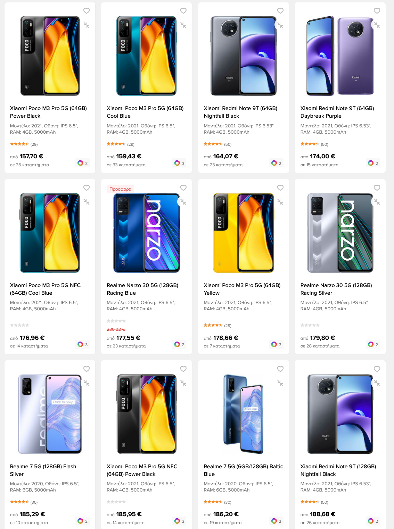Favorite the Redmi Note 9T 128GB Nightfall Black
Viewport: 394px width, 529px height.
coord(377,369)
